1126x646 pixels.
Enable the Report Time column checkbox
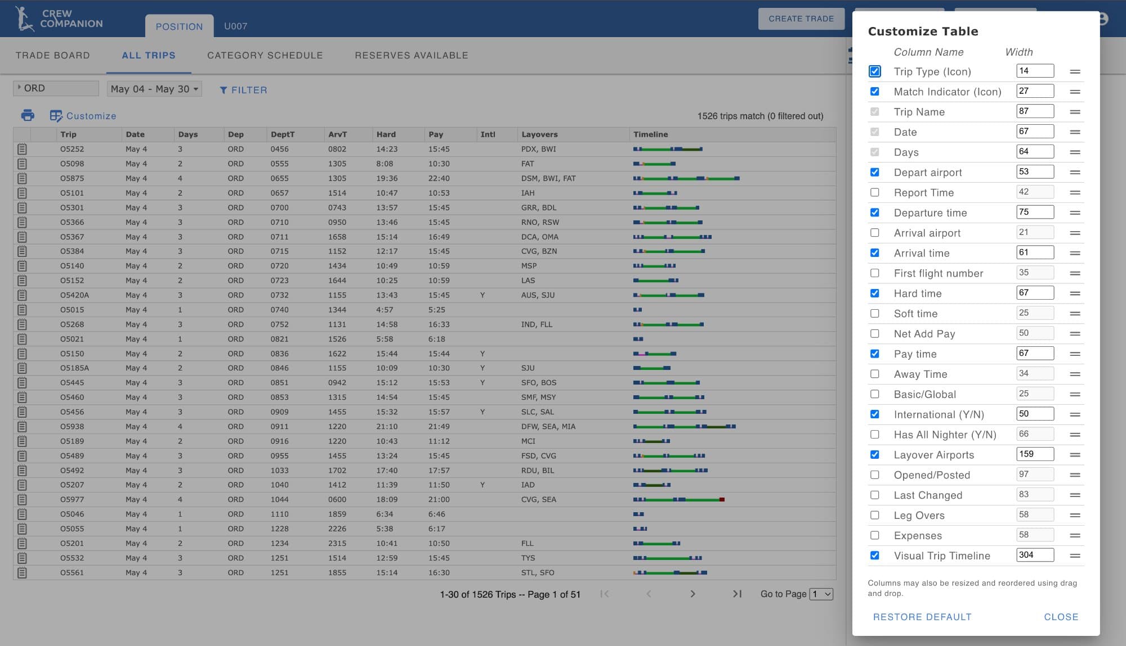[874, 192]
